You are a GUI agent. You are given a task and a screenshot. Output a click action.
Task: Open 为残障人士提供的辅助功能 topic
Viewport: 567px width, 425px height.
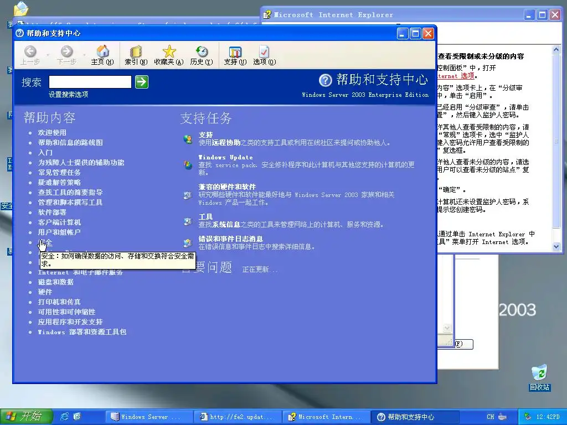81,163
